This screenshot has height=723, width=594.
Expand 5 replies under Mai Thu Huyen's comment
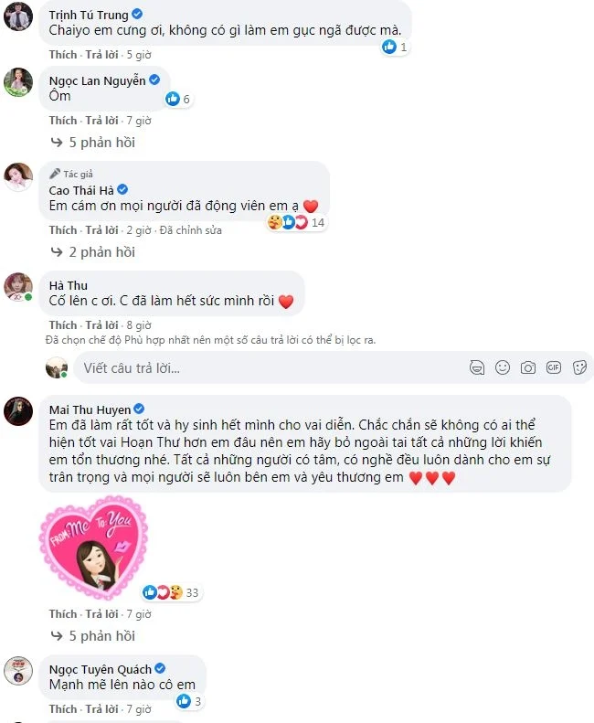click(101, 635)
